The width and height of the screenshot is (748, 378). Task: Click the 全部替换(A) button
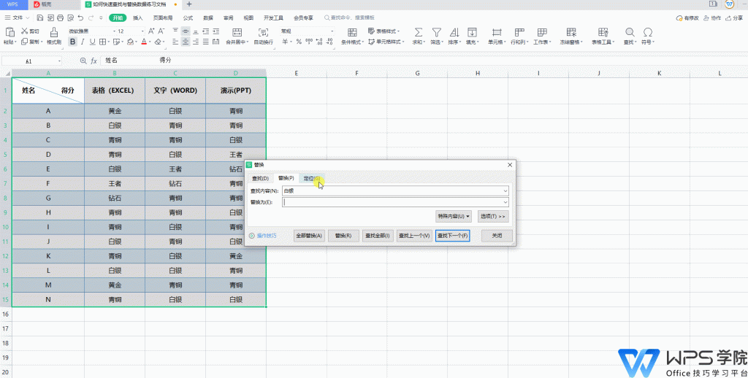pyautogui.click(x=309, y=236)
